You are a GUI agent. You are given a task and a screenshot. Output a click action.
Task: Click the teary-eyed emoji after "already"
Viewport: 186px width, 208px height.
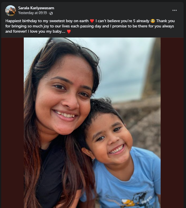(x=153, y=21)
